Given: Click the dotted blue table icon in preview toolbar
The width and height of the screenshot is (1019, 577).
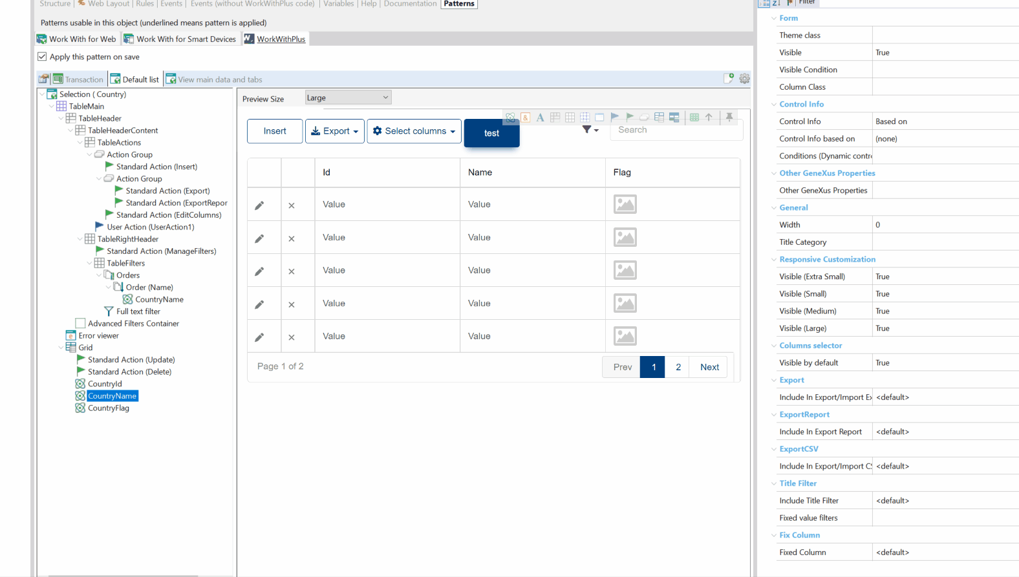Looking at the screenshot, I should coord(585,117).
